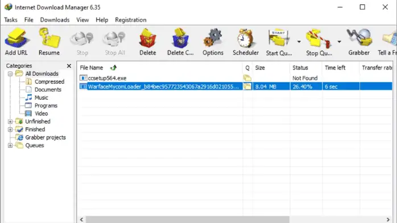Click the Delete Completed toolbar icon
This screenshot has height=223, width=397.
click(180, 38)
